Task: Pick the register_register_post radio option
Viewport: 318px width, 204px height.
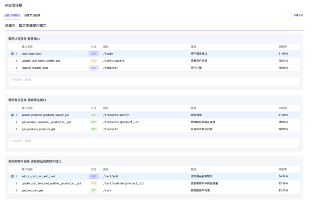Action: (12, 68)
